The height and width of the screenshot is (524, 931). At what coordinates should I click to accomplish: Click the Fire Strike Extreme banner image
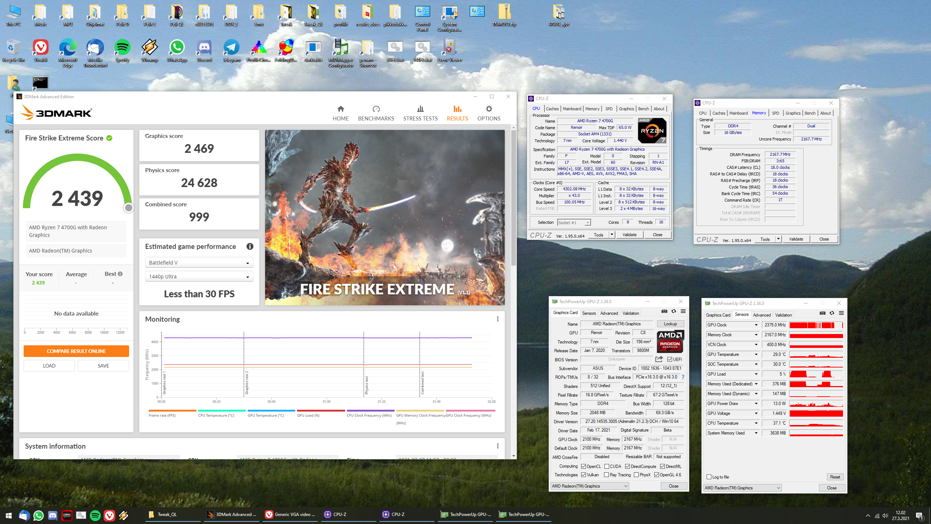(x=385, y=217)
